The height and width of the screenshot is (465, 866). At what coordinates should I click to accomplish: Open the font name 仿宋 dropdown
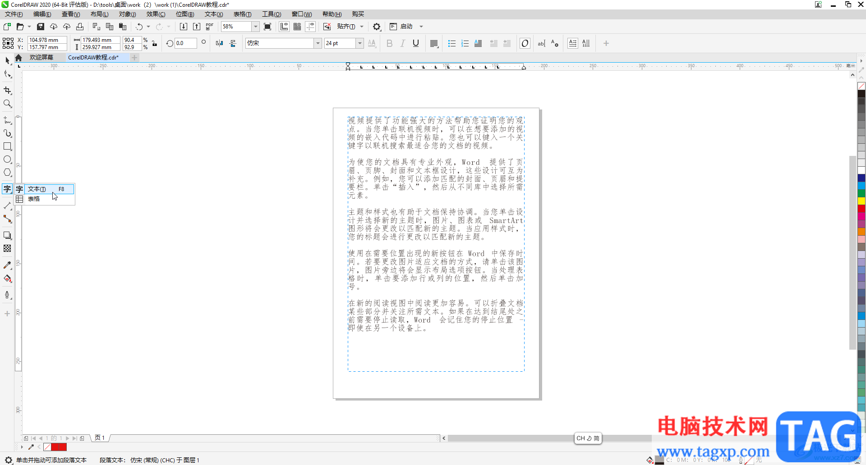point(318,43)
